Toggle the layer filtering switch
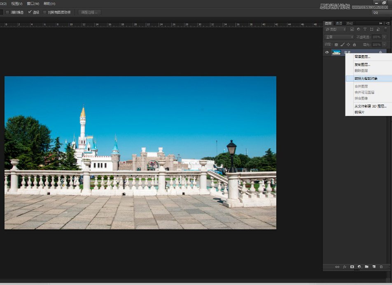The height and width of the screenshot is (285, 392). [385, 28]
